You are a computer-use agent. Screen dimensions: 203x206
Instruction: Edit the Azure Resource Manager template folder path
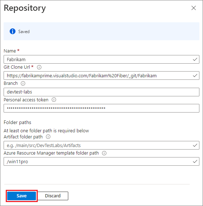[101, 161]
